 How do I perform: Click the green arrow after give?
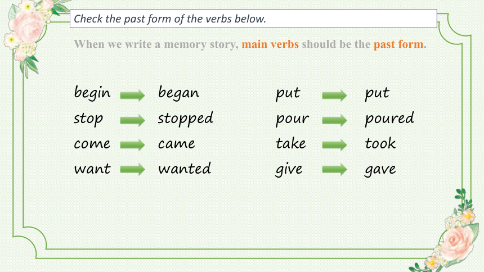pyautogui.click(x=334, y=169)
